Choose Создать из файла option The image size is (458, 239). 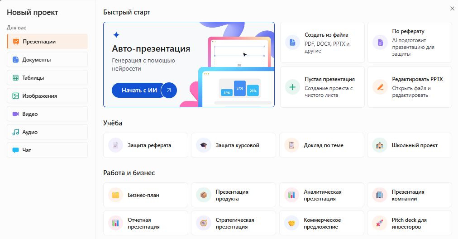click(x=323, y=43)
